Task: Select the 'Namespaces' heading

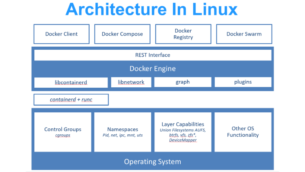Action: click(x=123, y=129)
